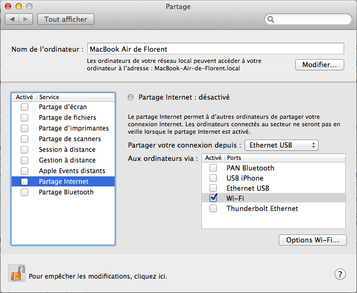The height and width of the screenshot is (293, 357).
Task: Click the Tout afficher button
Action: 66,19
